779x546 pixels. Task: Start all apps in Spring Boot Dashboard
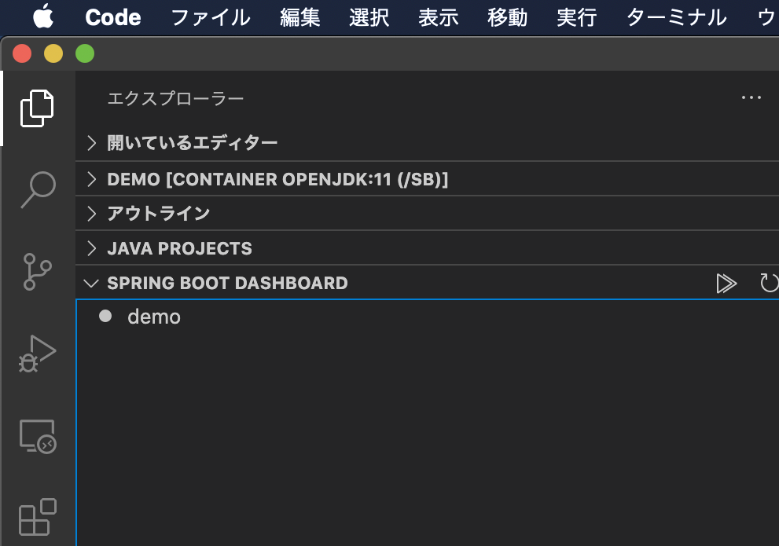(726, 284)
